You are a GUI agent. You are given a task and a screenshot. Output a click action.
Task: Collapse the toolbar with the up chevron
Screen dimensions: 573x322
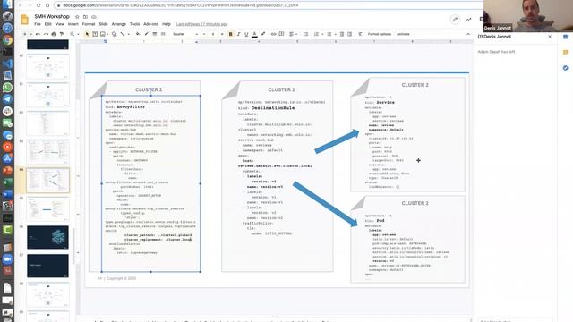point(468,34)
